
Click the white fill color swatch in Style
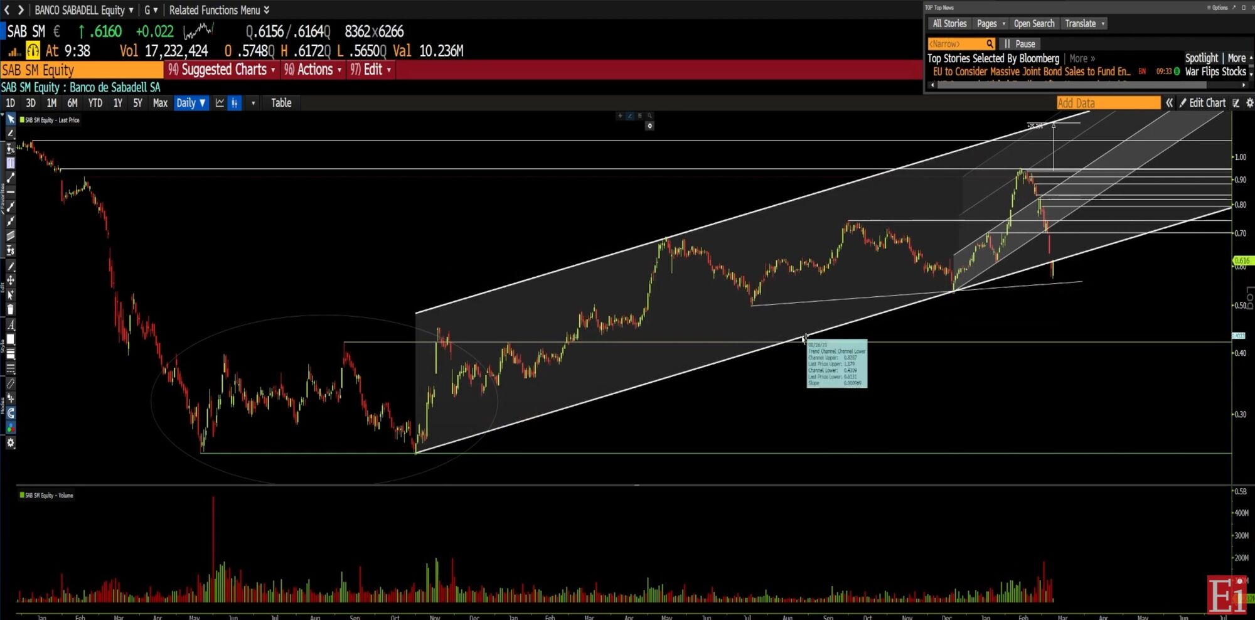pyautogui.click(x=11, y=339)
